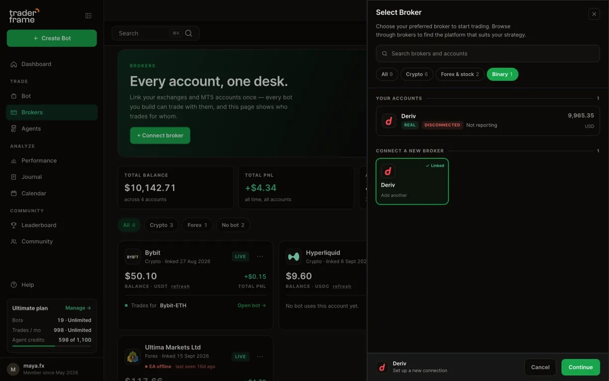Click the Linked checkmark on the Deriv card
This screenshot has height=381, width=609.
tap(435, 166)
